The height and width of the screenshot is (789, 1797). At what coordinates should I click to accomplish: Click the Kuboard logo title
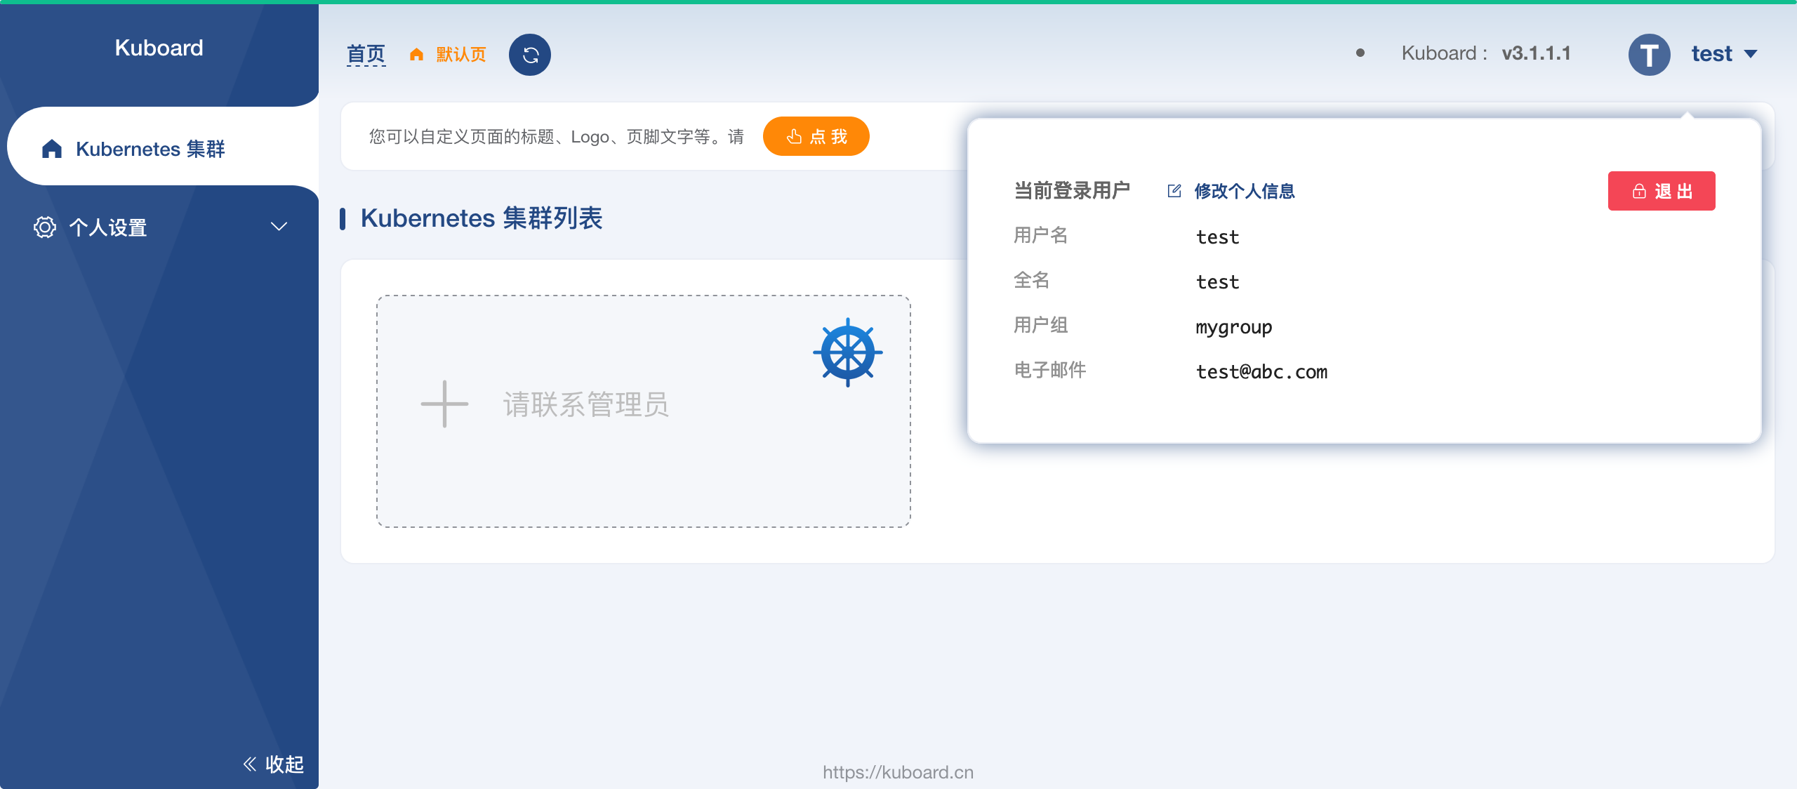[x=159, y=48]
